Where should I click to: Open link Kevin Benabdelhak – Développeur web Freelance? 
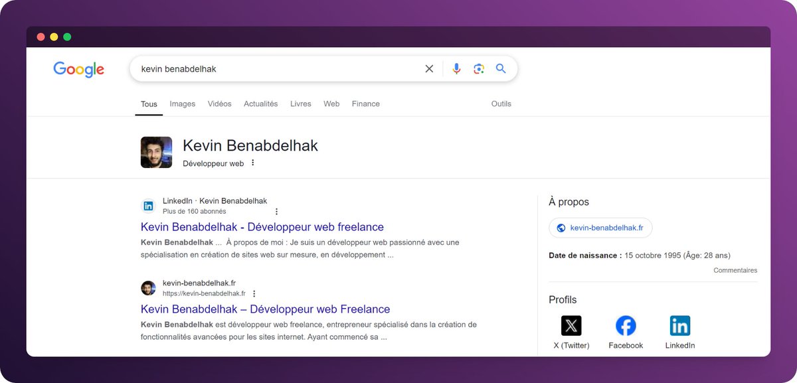pos(266,309)
